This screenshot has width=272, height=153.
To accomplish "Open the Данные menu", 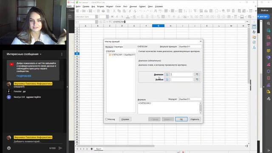I will coord(133,6).
